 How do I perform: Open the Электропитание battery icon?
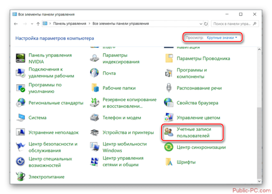pos(20,177)
